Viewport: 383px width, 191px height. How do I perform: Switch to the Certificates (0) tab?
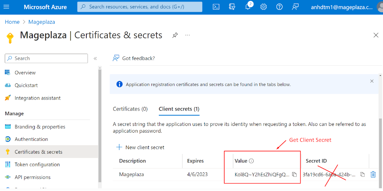130,109
